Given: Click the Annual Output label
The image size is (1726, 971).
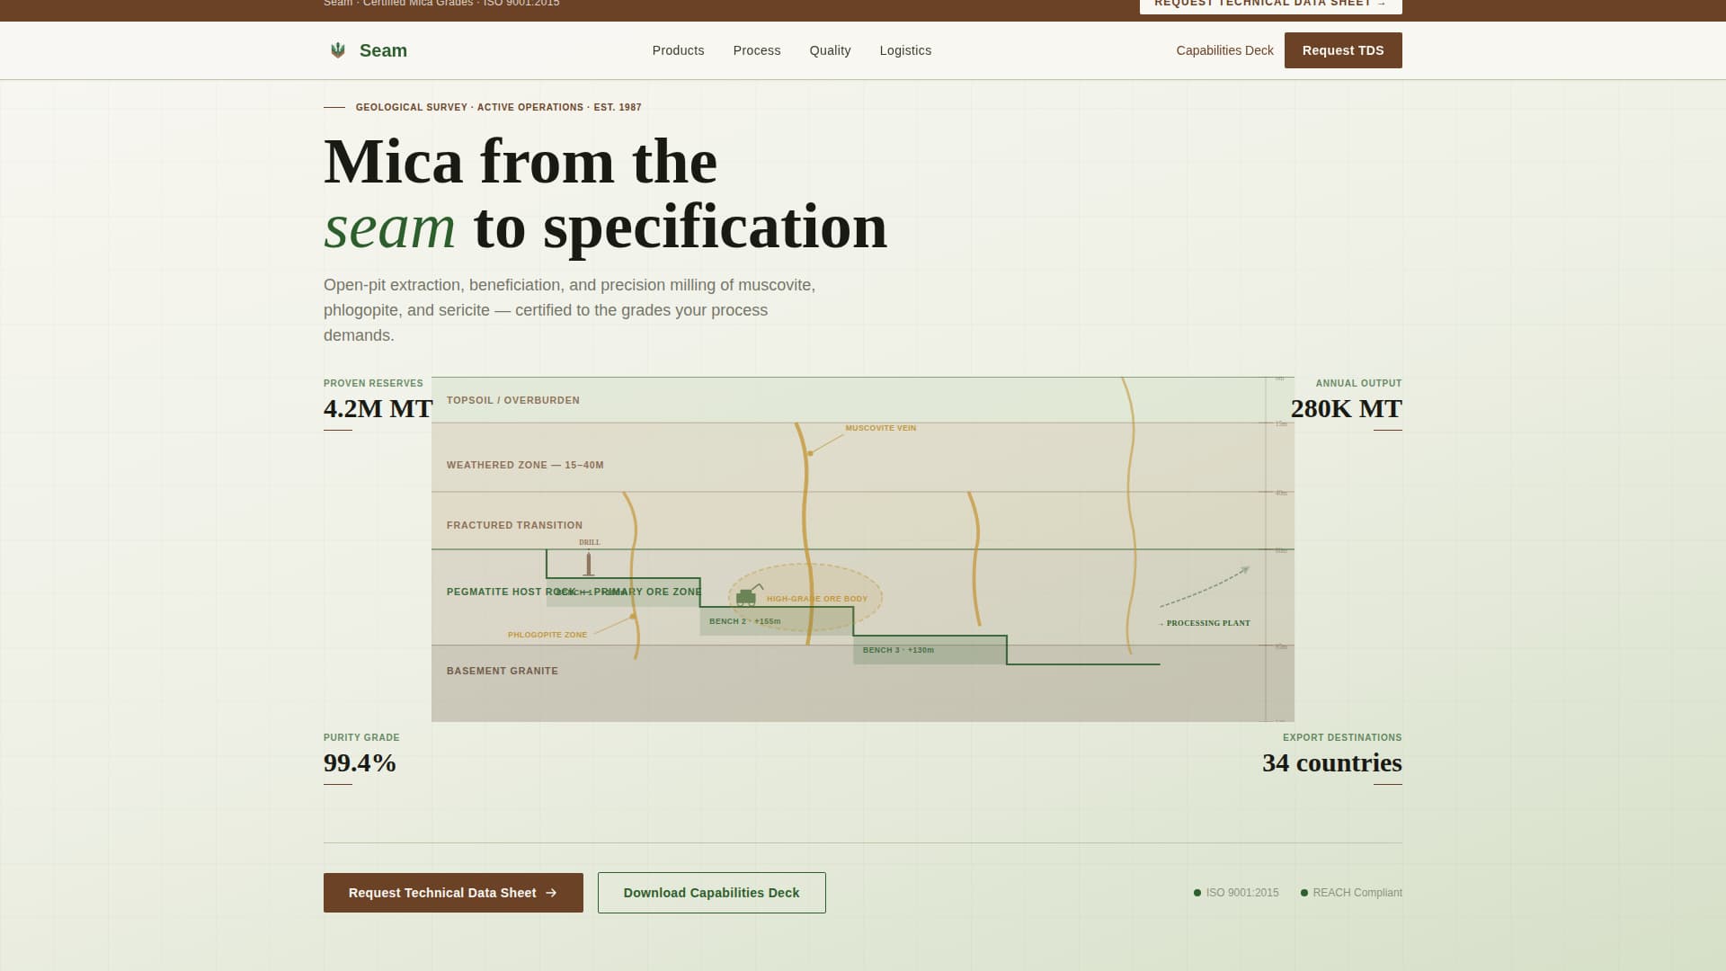Looking at the screenshot, I should (1358, 383).
